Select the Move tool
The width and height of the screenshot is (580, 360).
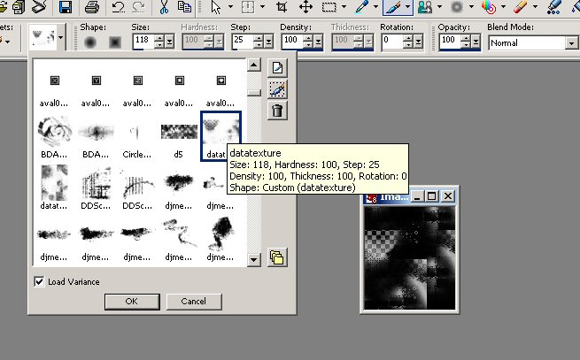305,8
